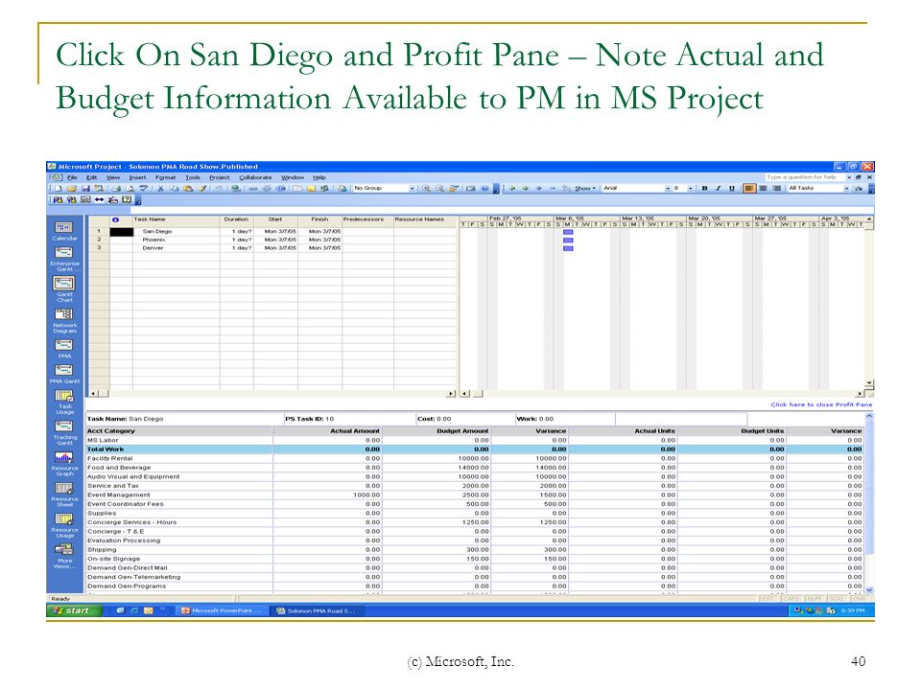The image size is (921, 690).
Task: Switch to Microsoft PowerPoint taskbar button
Action: click(x=222, y=610)
